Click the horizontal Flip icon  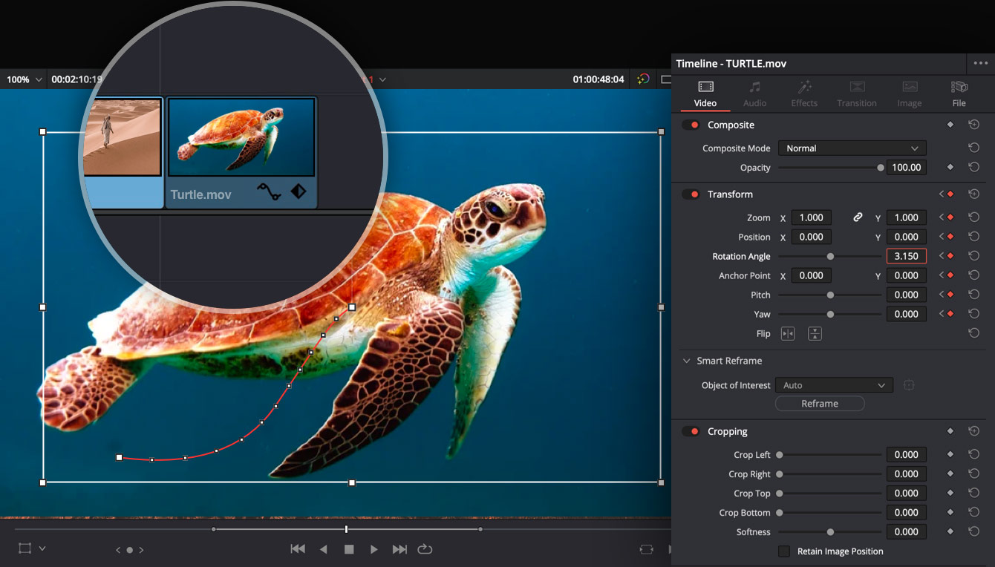point(787,333)
